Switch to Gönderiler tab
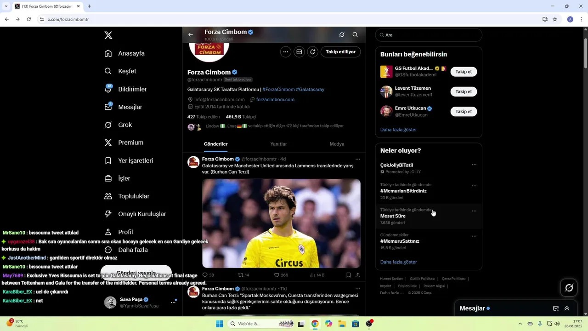 (216, 144)
